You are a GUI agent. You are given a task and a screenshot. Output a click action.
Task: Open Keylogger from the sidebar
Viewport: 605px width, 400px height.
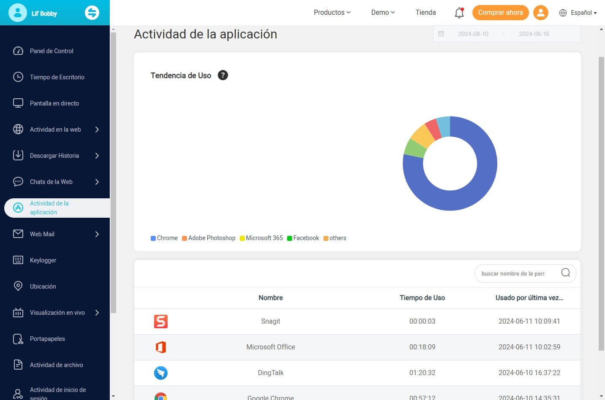[x=43, y=260]
